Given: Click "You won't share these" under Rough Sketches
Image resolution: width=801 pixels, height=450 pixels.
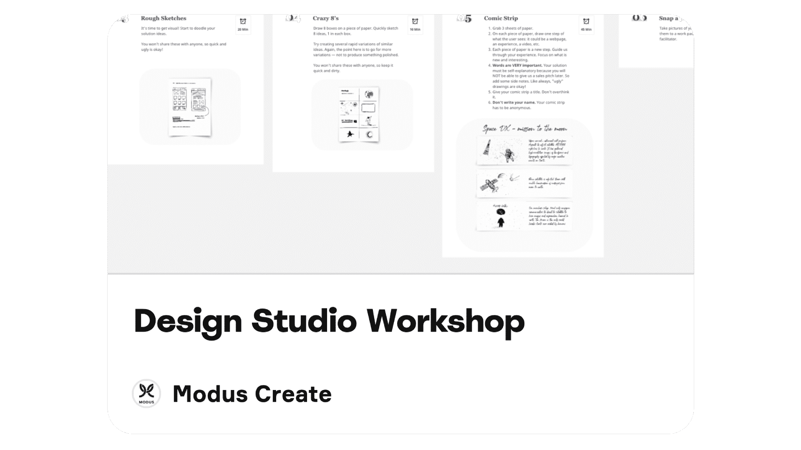Looking at the screenshot, I should click(184, 47).
